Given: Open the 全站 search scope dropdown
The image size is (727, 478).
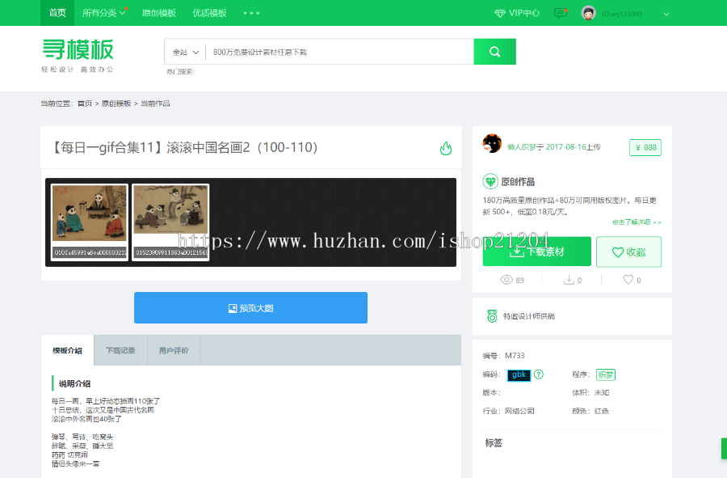Looking at the screenshot, I should point(186,52).
